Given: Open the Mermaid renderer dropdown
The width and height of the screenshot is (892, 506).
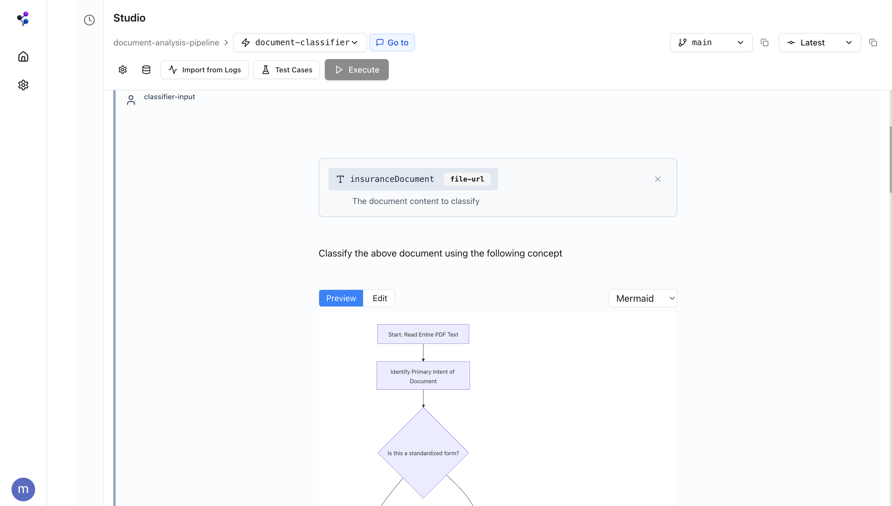Looking at the screenshot, I should click(642, 298).
